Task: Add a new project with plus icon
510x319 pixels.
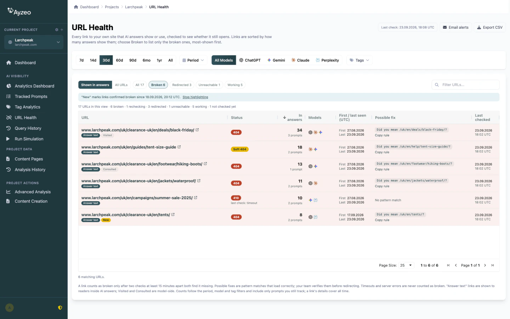Action: tap(62, 30)
